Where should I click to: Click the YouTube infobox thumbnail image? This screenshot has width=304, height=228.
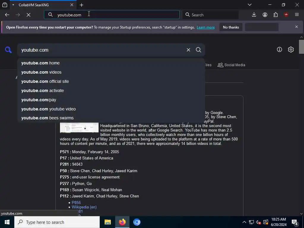[x=79, y=128]
